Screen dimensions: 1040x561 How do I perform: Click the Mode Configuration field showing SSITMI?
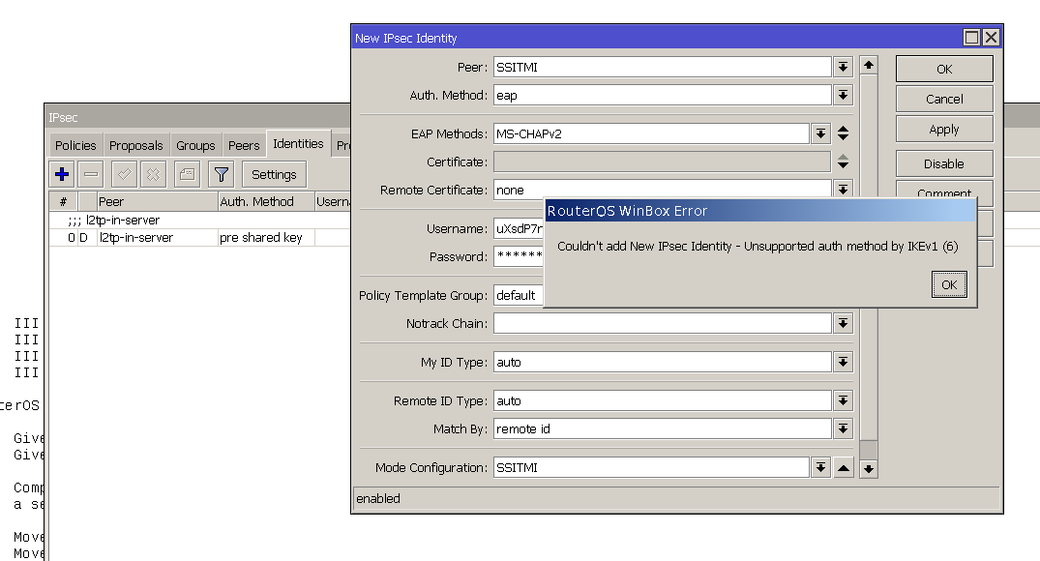pyautogui.click(x=651, y=467)
